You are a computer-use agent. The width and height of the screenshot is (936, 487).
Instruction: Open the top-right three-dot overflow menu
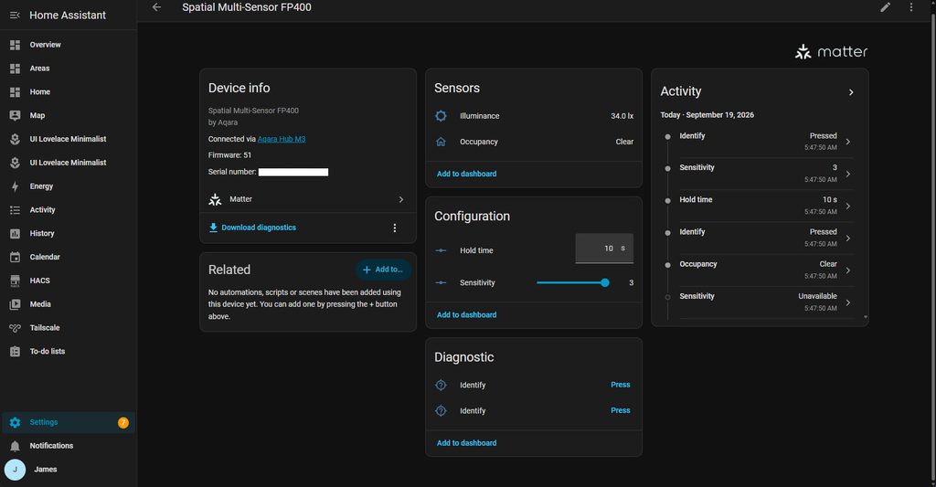[x=911, y=7]
